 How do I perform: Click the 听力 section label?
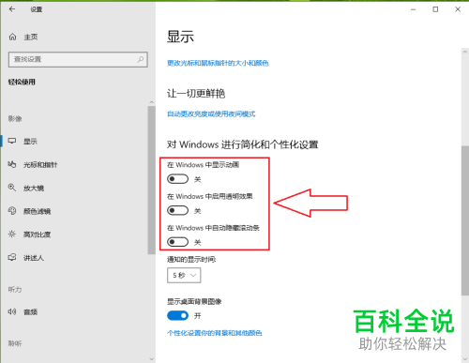tap(15, 289)
